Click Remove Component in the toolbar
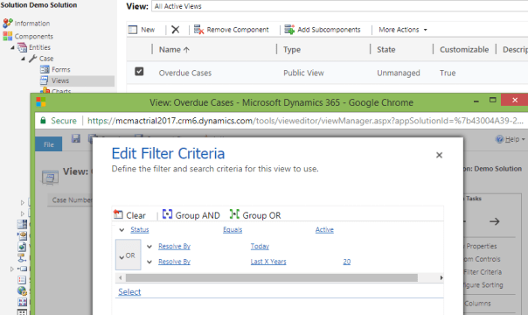This screenshot has width=528, height=315. [x=232, y=30]
